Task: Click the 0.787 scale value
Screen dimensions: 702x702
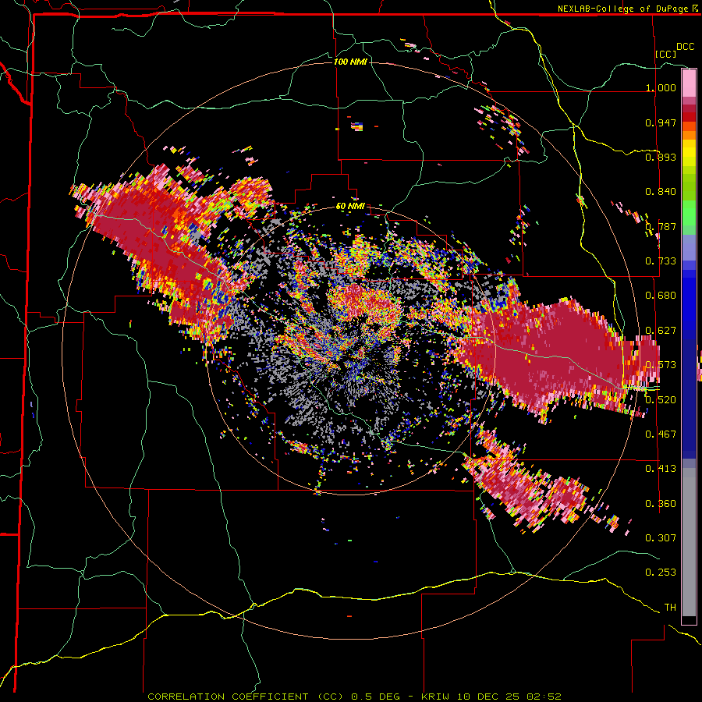Action: (x=661, y=226)
